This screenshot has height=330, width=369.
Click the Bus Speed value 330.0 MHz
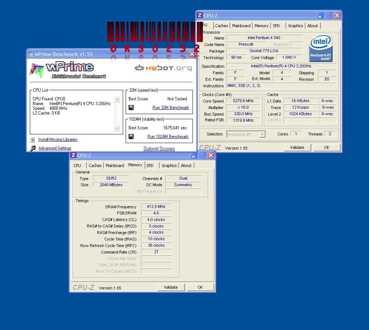coord(243,114)
